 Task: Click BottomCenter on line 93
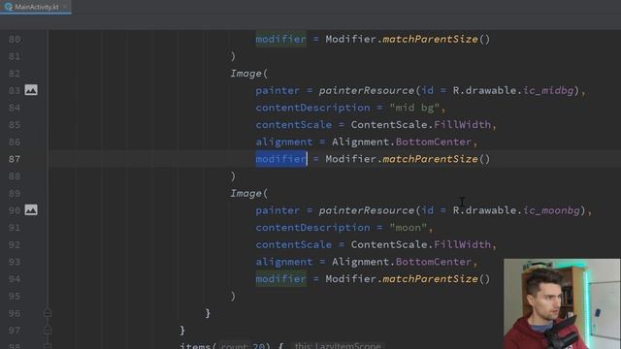tap(434, 262)
